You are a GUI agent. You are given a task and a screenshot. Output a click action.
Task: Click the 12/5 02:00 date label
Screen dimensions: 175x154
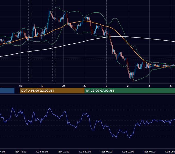(128, 151)
